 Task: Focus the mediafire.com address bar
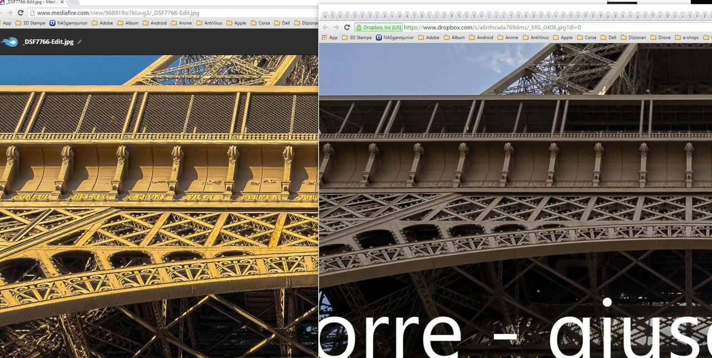tap(172, 13)
